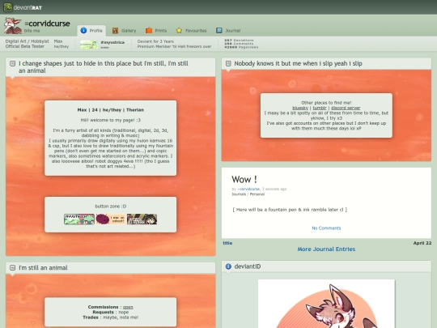Click the 'title' journal link
Viewport: 437px width, 328px height.
point(227,243)
